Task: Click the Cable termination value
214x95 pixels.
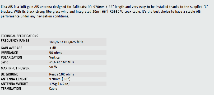Action: 53,89
